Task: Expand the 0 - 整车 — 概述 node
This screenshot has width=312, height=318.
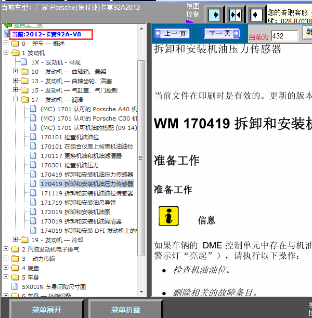Action: pos(6,43)
